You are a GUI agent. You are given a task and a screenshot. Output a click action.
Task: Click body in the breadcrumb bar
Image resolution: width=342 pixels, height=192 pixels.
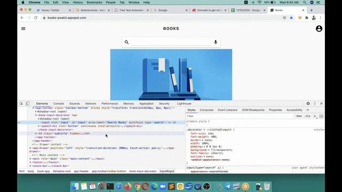[x=31, y=171]
